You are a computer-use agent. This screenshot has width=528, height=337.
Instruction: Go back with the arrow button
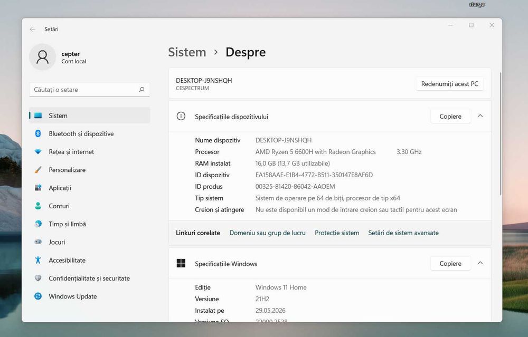[x=33, y=29]
